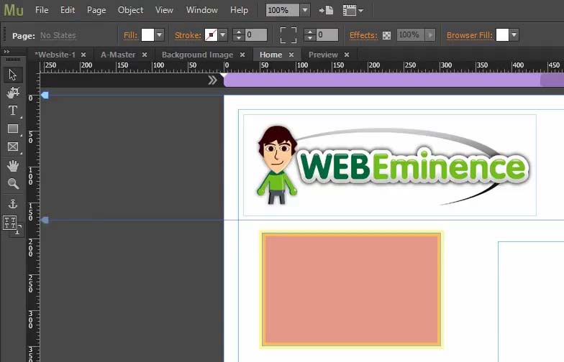Click the 100% zoom field
The image size is (564, 362).
click(283, 10)
